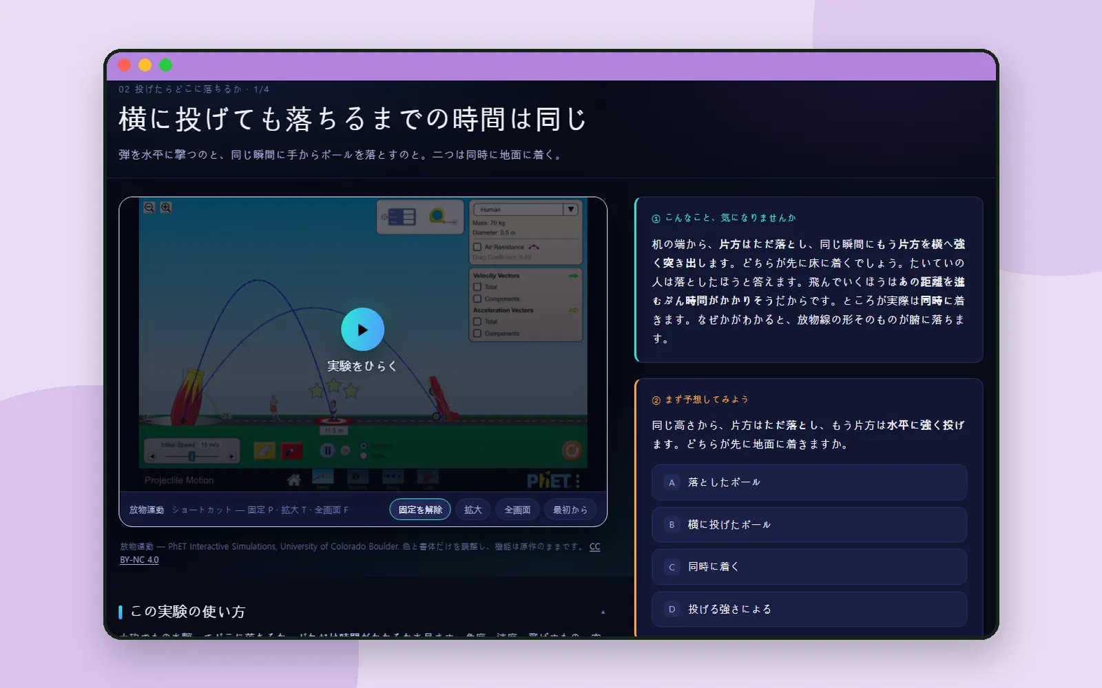Open the Human projectile dropdown
The height and width of the screenshot is (688, 1102).
click(525, 209)
